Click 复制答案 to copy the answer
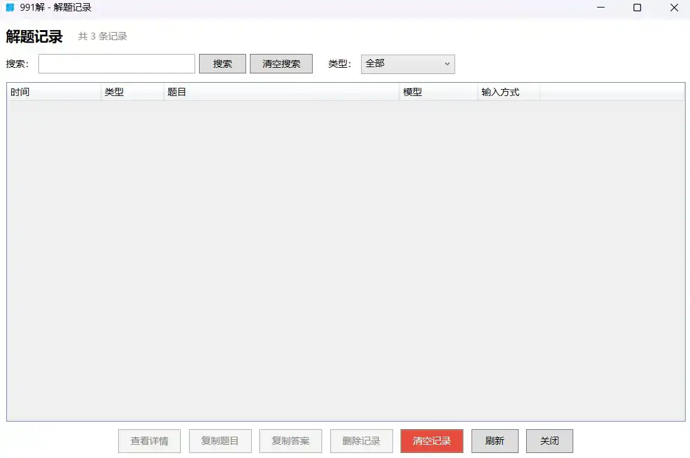 point(290,440)
